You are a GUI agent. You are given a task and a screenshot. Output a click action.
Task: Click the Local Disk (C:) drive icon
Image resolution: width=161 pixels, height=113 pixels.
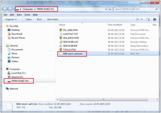pos(9,73)
